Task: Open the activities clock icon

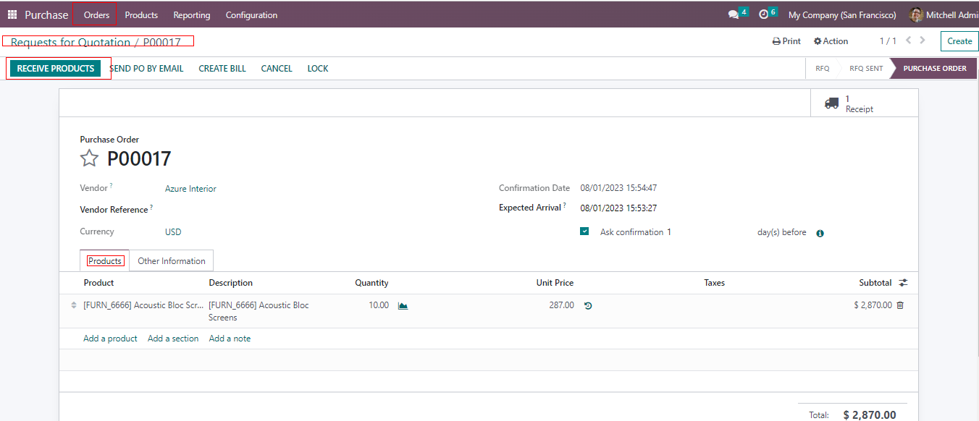Action: pyautogui.click(x=763, y=14)
